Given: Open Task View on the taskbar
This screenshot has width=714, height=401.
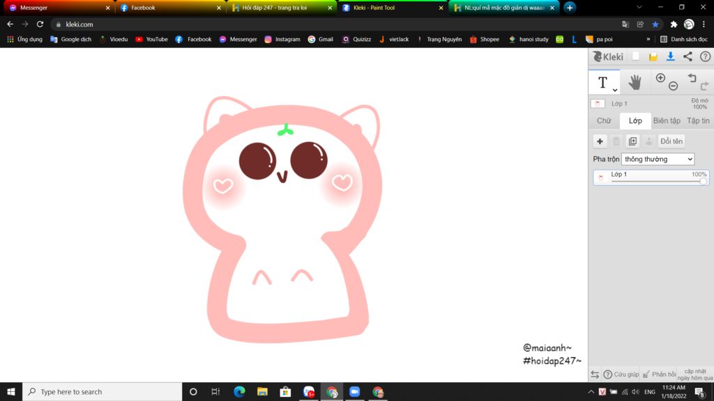Looking at the screenshot, I should pos(216,391).
